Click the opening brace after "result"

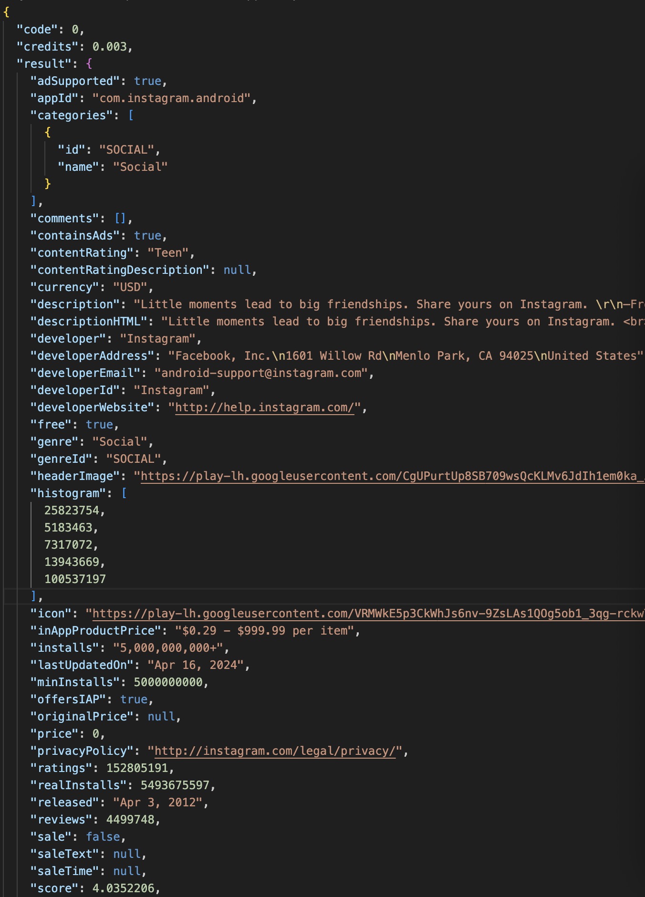89,64
